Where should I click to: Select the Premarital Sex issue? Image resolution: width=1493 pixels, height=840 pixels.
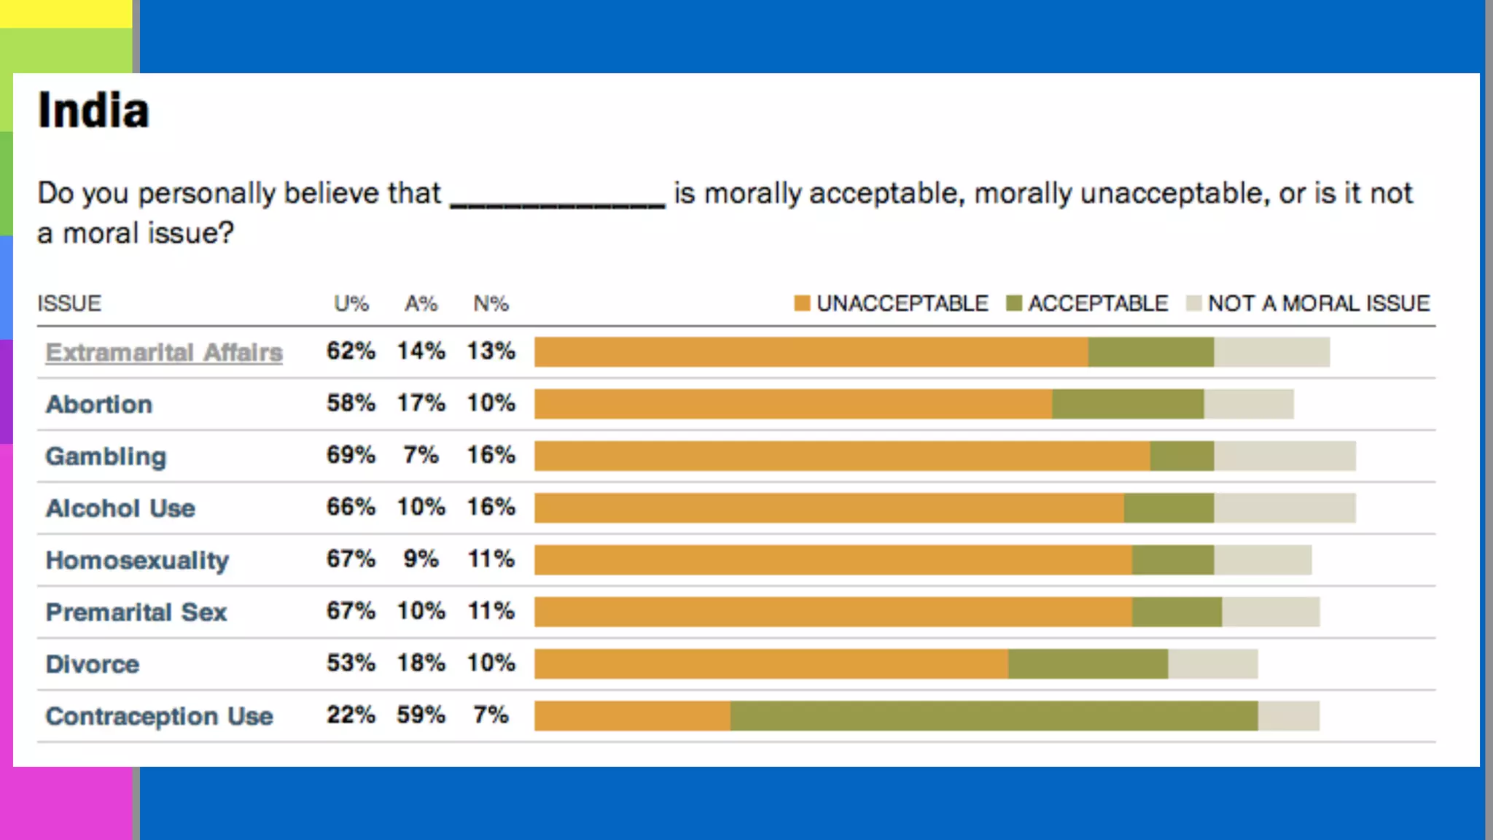(136, 612)
